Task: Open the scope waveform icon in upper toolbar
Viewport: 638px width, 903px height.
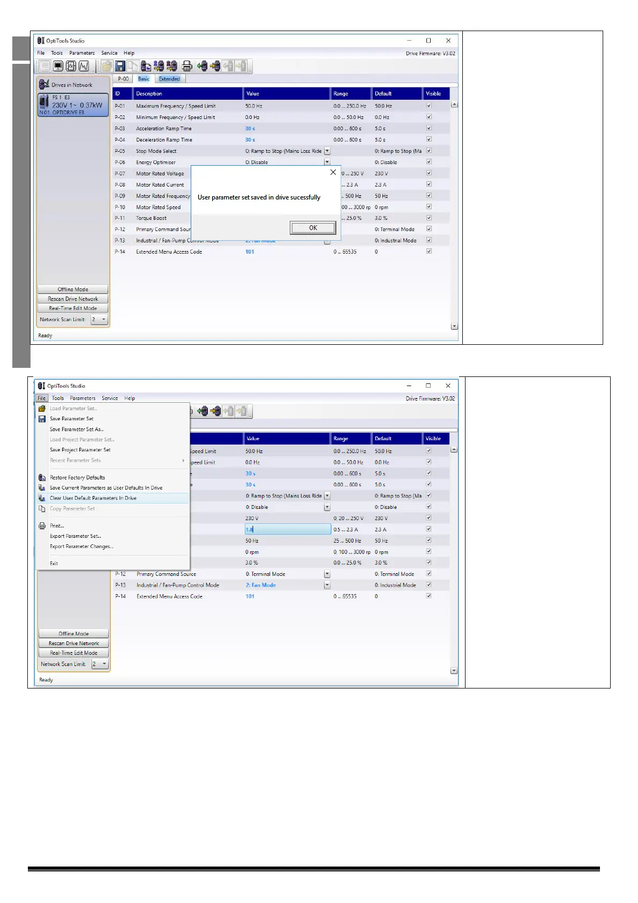Action: point(84,66)
